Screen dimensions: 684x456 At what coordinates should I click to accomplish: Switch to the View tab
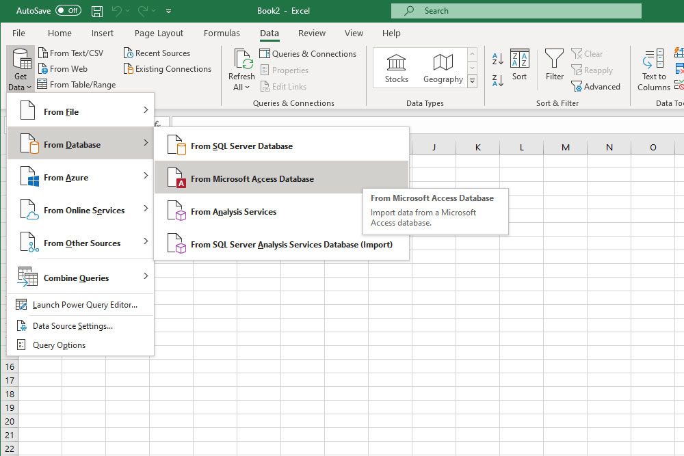(x=354, y=33)
